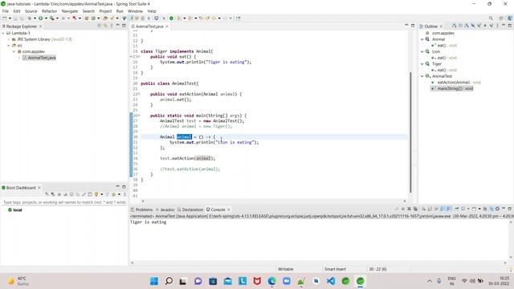This screenshot has height=289, width=514.
Task: Collapse the AnimalTest node in the Outline
Action: pyautogui.click(x=422, y=76)
